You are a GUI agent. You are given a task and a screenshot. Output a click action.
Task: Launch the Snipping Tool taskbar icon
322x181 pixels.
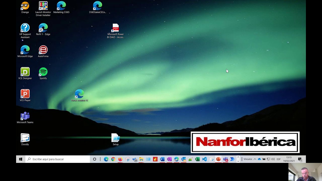click(127, 159)
